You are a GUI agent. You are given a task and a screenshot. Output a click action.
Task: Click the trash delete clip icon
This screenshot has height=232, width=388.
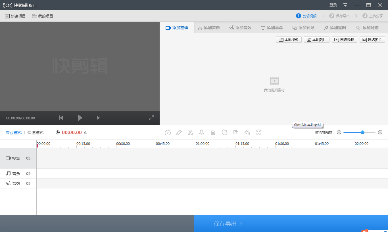coord(213,132)
